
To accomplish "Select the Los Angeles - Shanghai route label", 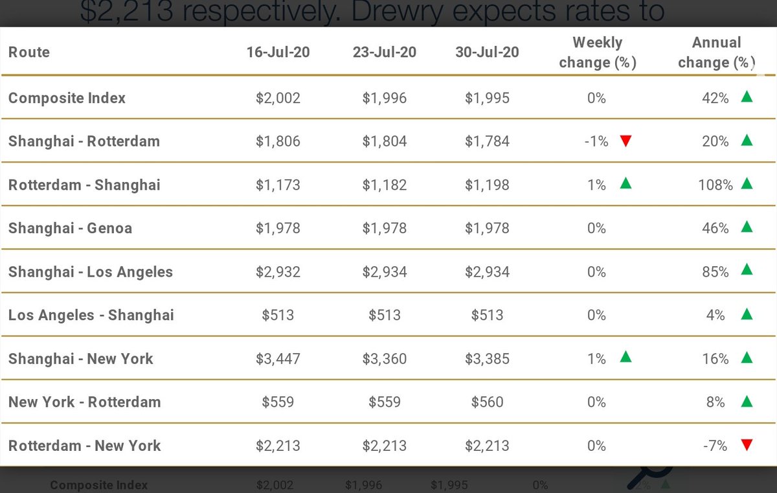I will click(x=91, y=315).
